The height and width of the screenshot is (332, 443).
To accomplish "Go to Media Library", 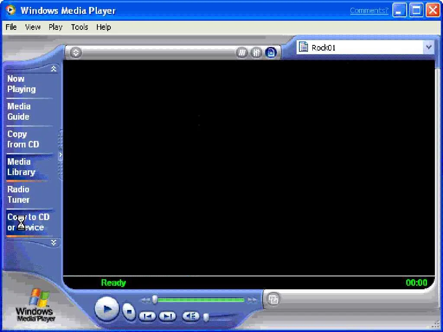I will point(21,167).
